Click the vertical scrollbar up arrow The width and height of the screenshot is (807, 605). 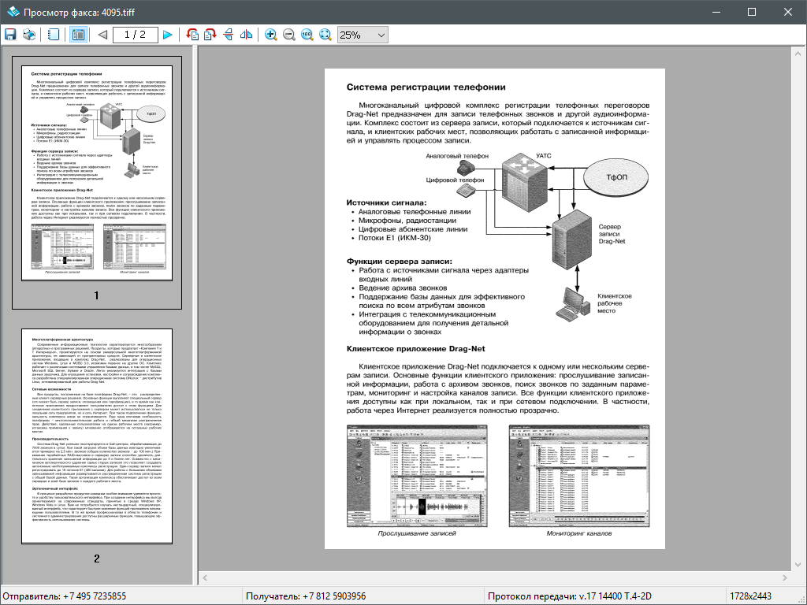(x=798, y=53)
